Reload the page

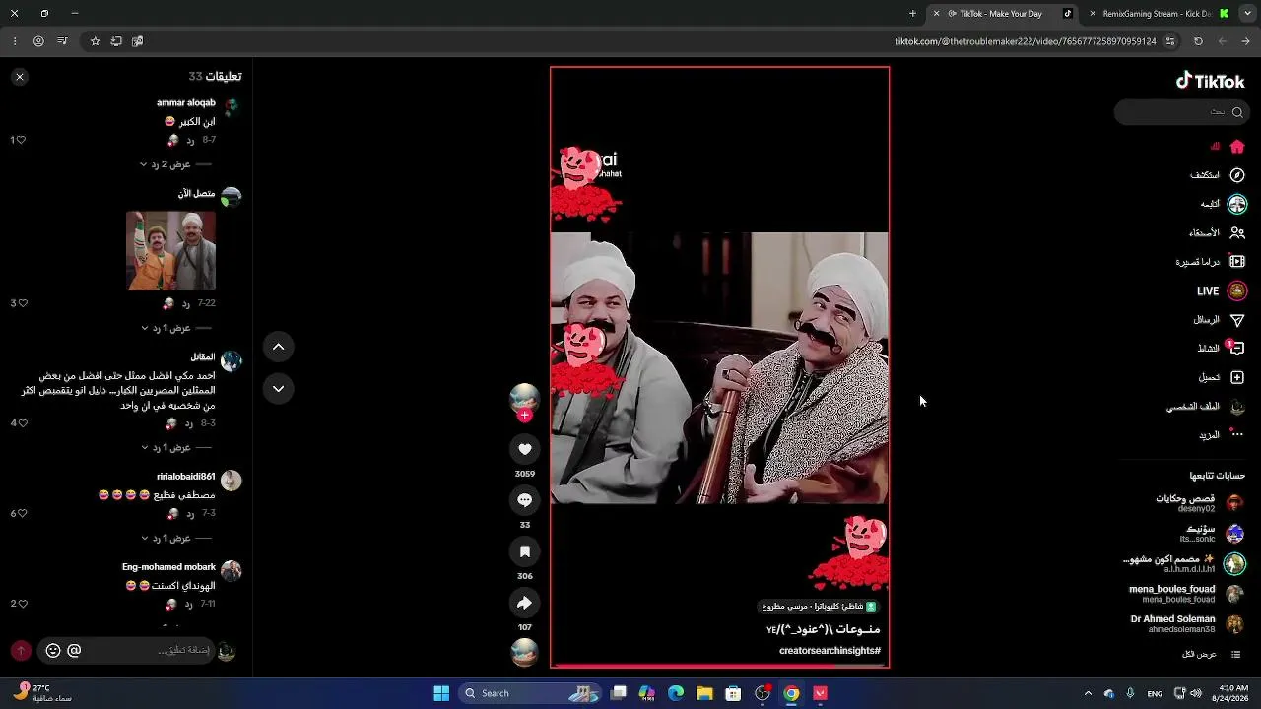(x=1198, y=41)
